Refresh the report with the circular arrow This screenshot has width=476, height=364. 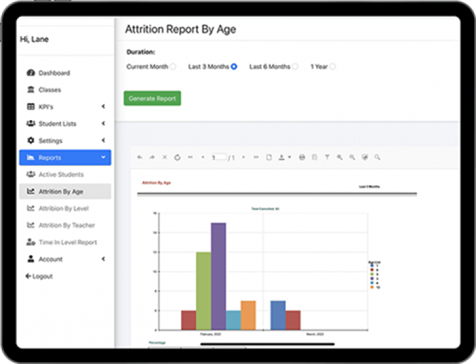177,158
